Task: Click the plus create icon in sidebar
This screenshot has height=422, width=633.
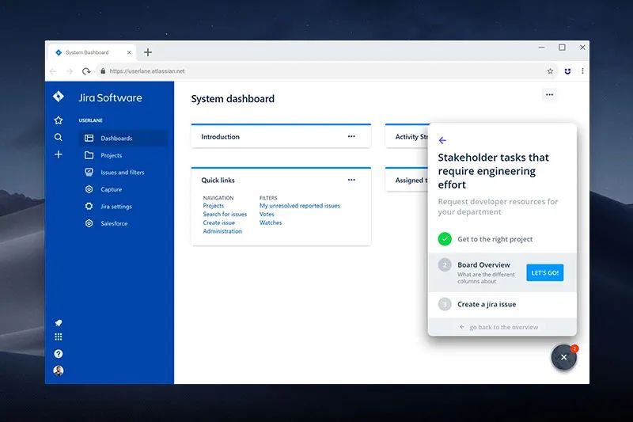Action: (x=58, y=154)
